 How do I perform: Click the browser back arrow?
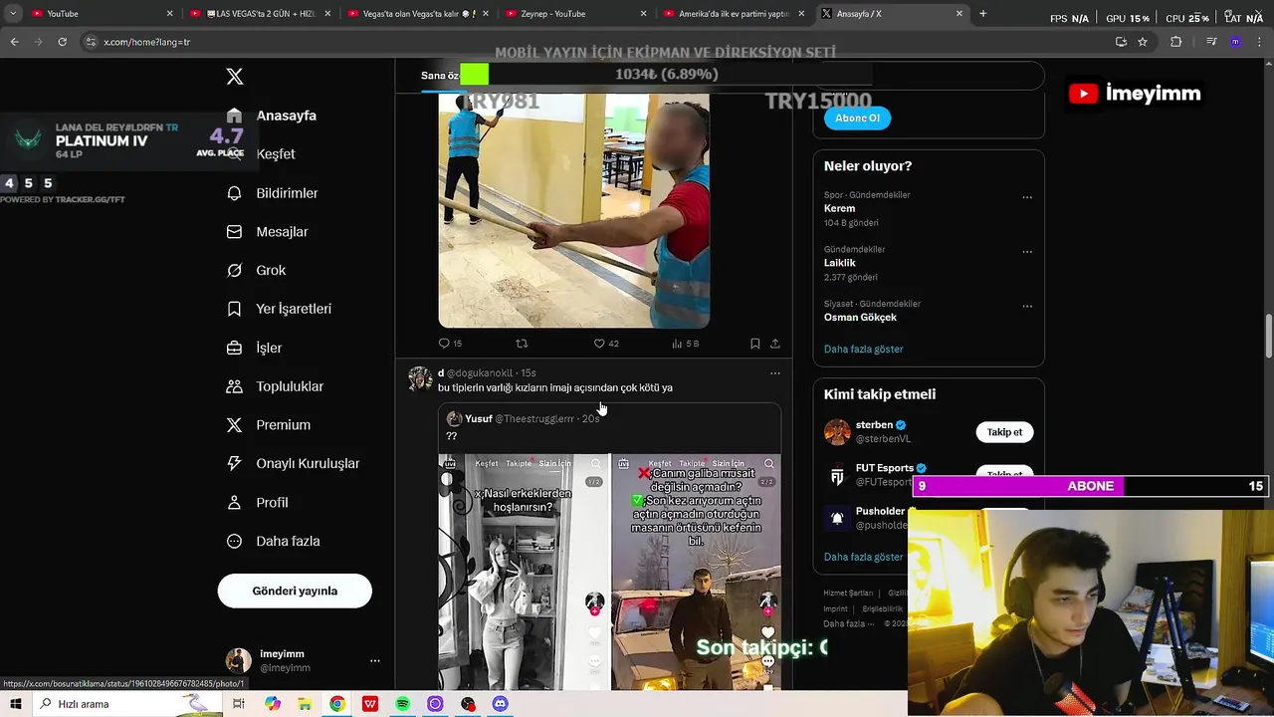coord(14,42)
